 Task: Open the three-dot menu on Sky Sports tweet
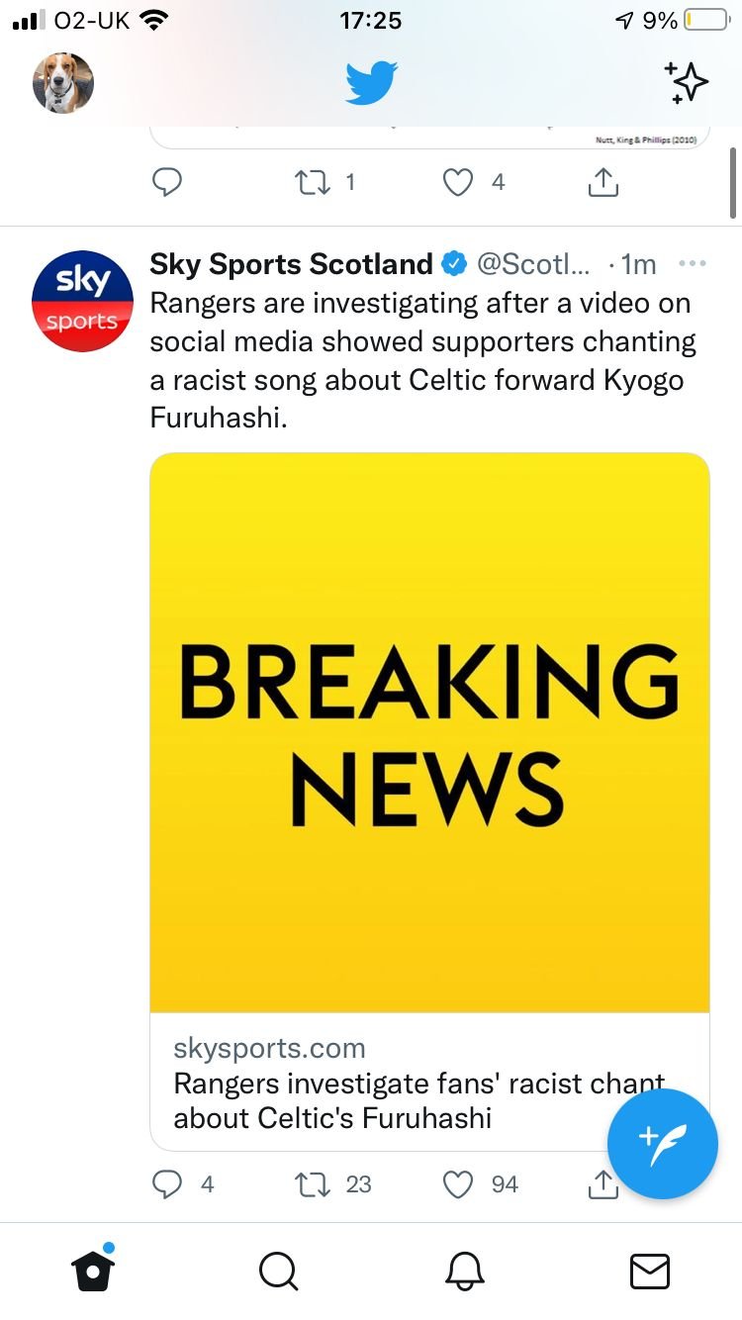click(693, 263)
